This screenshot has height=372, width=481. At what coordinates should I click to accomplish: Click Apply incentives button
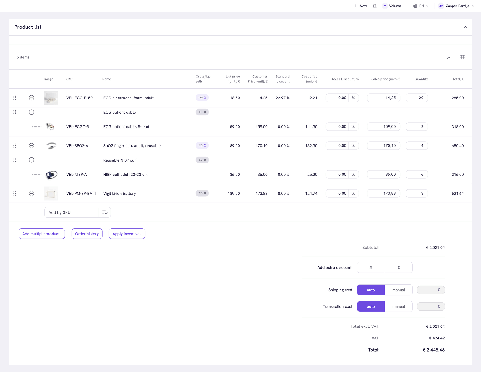pos(127,234)
